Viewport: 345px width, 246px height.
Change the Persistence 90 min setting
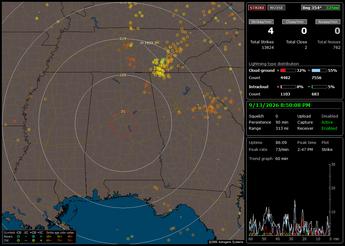coord(282,122)
